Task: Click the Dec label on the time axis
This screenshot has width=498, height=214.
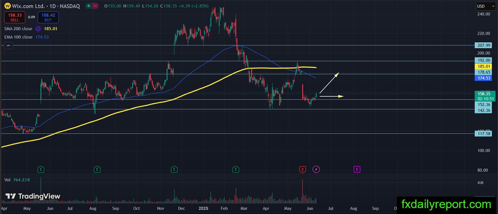Action: (181, 208)
